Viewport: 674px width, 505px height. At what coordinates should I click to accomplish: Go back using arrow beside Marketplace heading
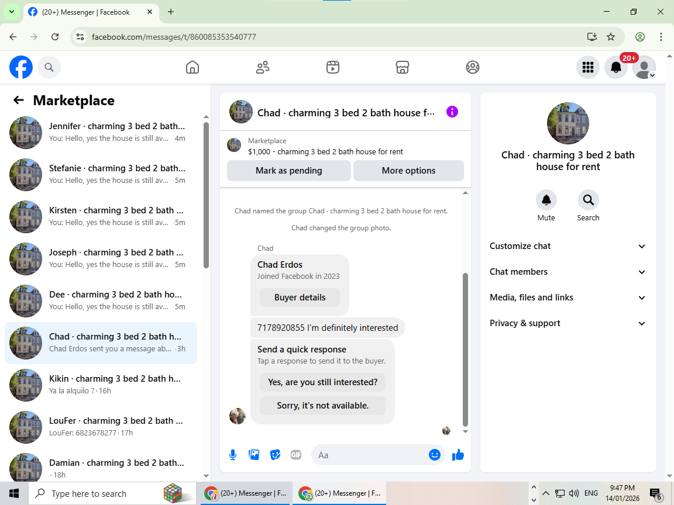click(19, 100)
